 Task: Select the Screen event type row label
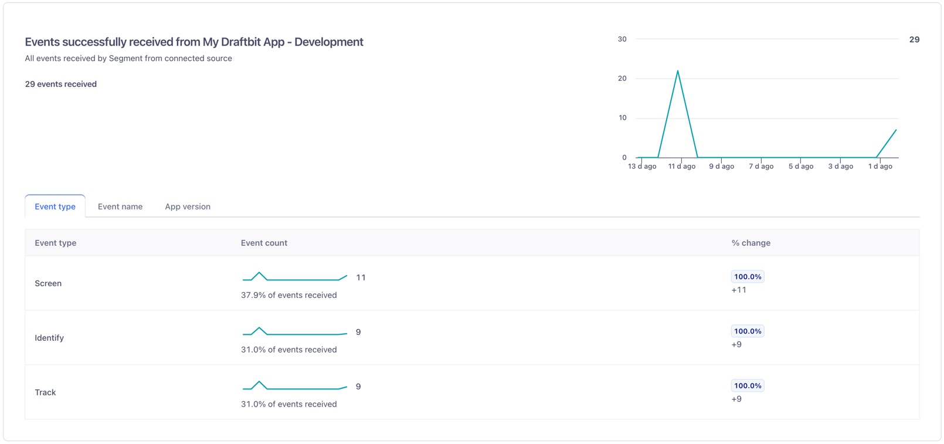(48, 283)
